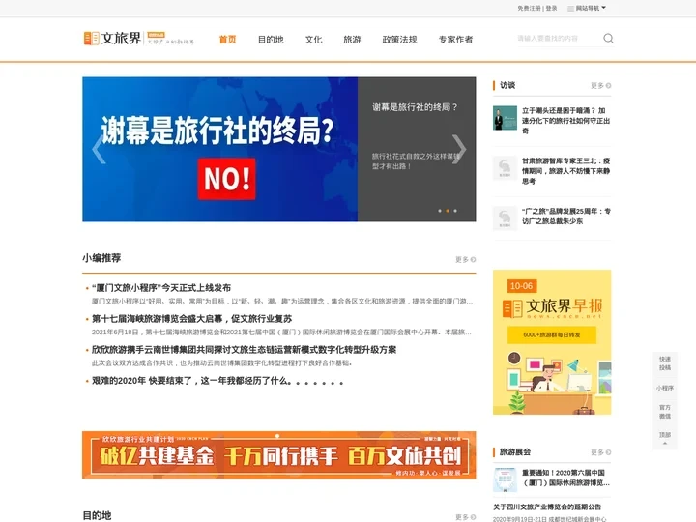Click 官方微信 in floating sidebar

665,412
